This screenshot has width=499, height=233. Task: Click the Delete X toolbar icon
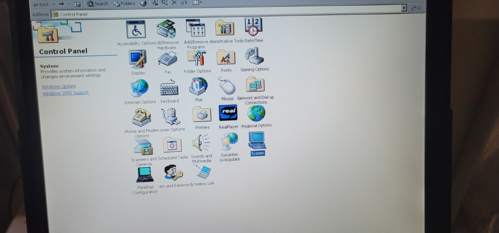click(x=174, y=3)
